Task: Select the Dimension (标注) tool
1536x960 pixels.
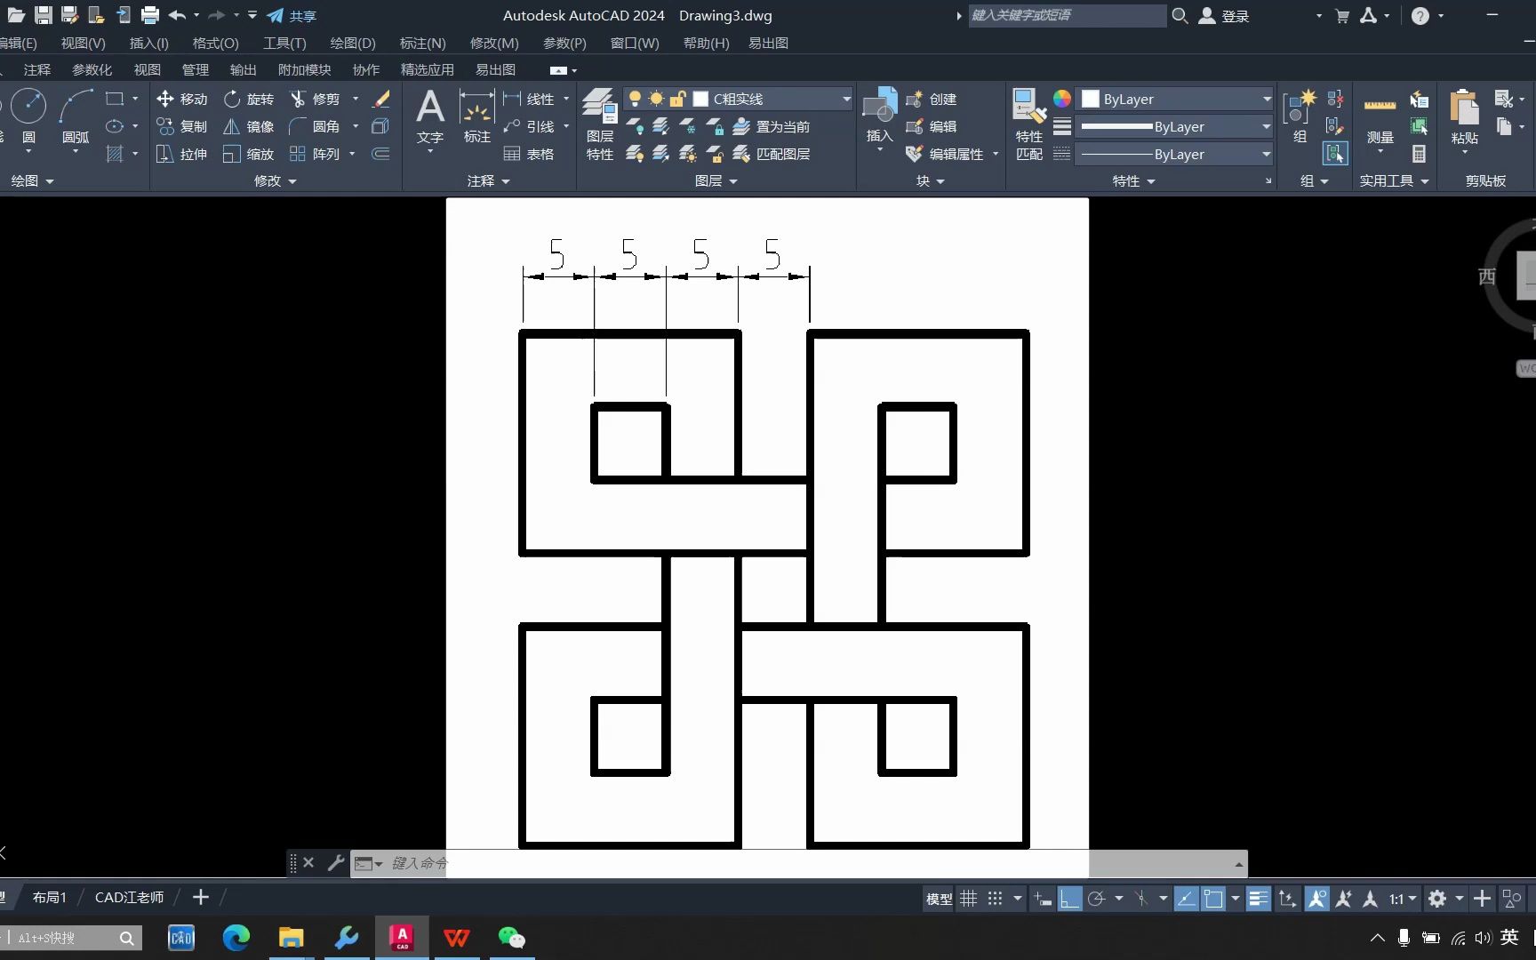Action: pos(477,116)
